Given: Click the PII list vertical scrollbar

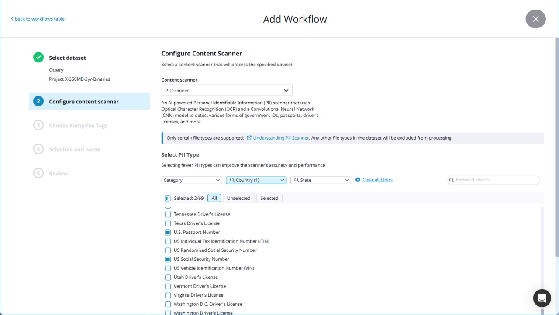Looking at the screenshot, I should [542, 262].
